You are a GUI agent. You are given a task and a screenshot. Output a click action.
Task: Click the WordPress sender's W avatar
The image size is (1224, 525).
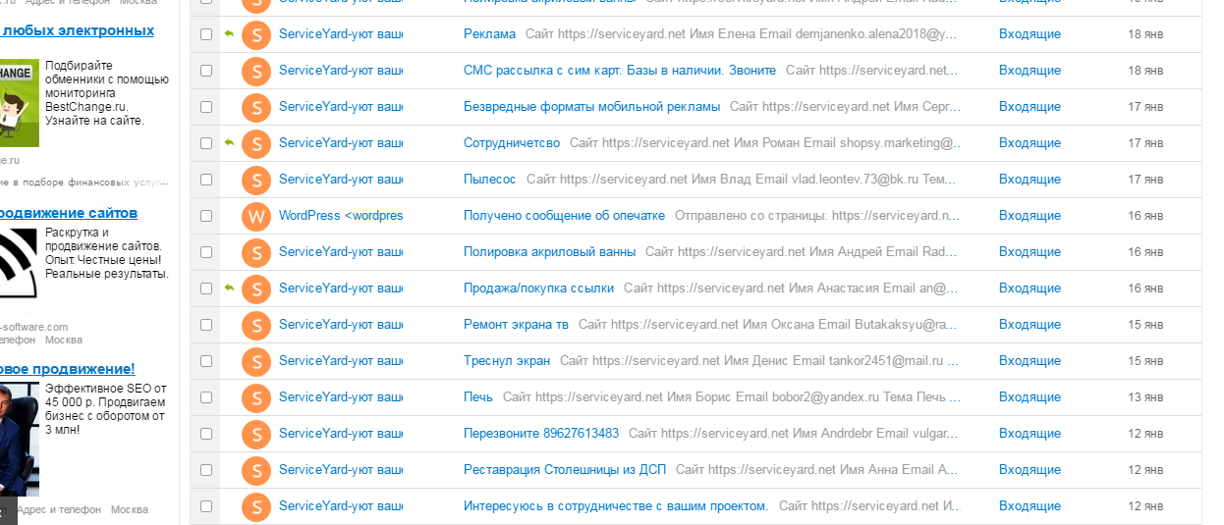pyautogui.click(x=256, y=216)
